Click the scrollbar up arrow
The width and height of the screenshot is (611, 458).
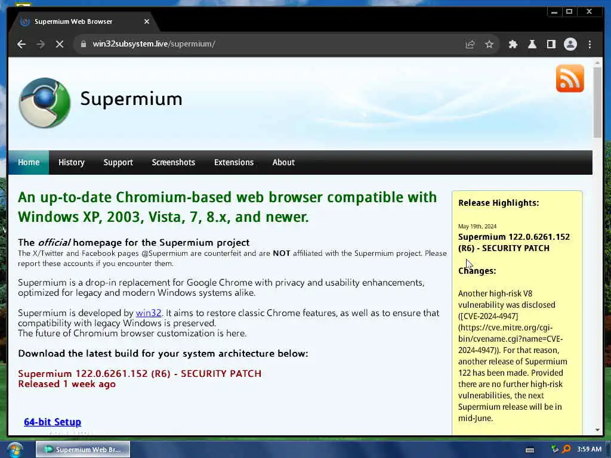(x=597, y=62)
